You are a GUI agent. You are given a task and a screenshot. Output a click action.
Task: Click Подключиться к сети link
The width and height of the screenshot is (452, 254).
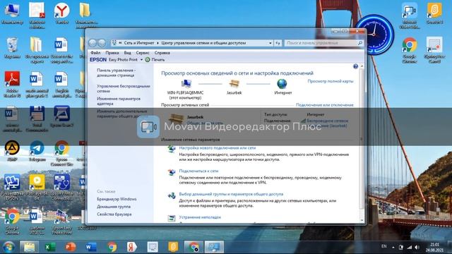click(198, 171)
